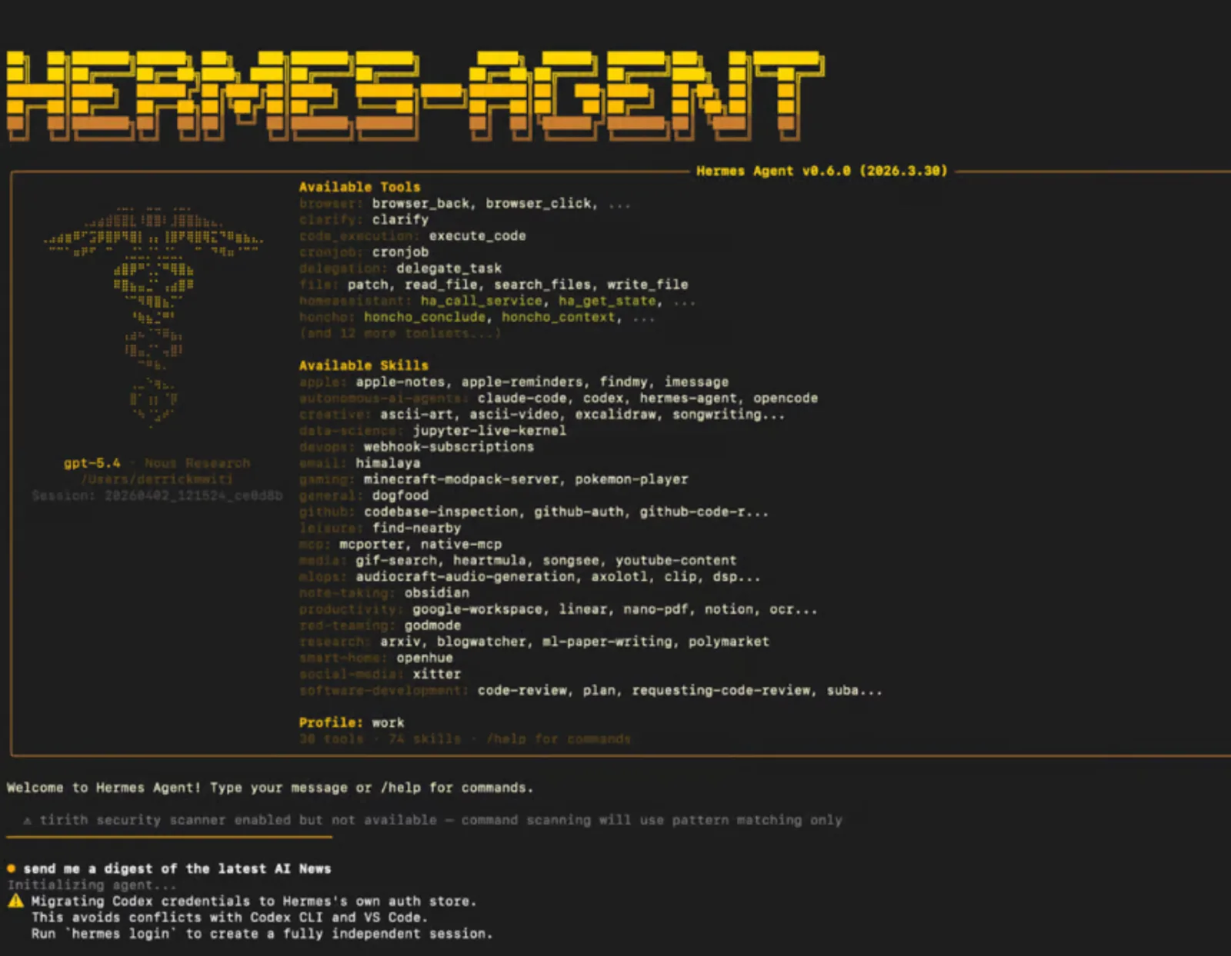1231x956 pixels.
Task: Click the "excalidraw" skill
Action: (615, 414)
